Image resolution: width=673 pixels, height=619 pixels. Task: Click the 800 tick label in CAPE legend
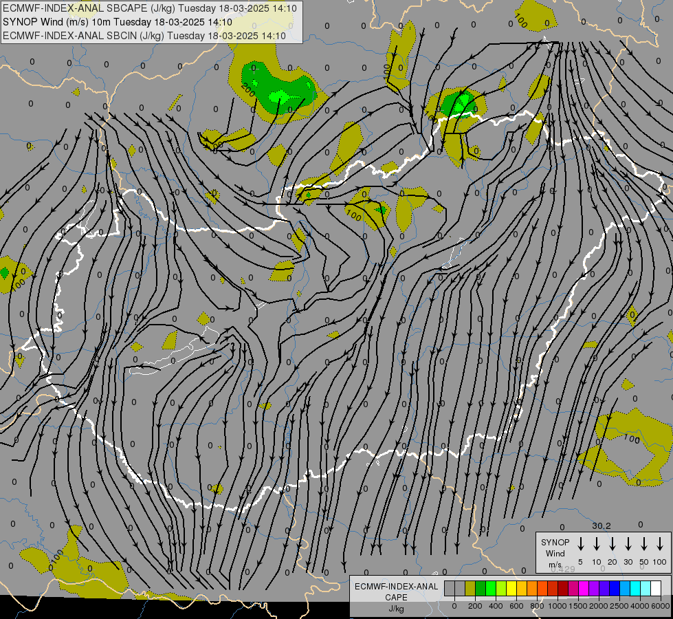point(537,606)
